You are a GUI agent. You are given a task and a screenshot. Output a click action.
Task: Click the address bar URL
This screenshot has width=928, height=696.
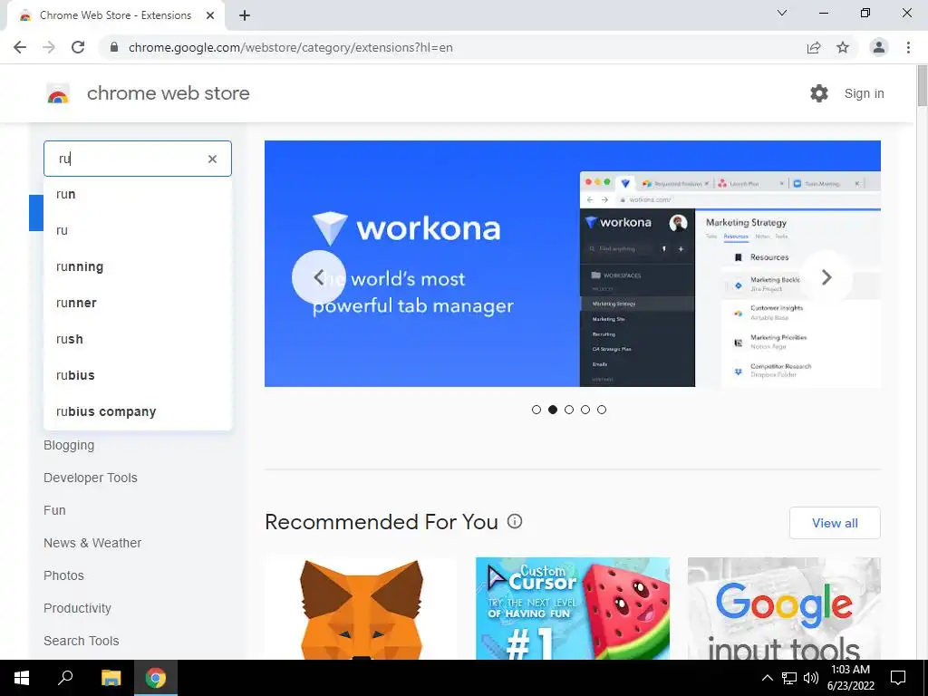[290, 47]
